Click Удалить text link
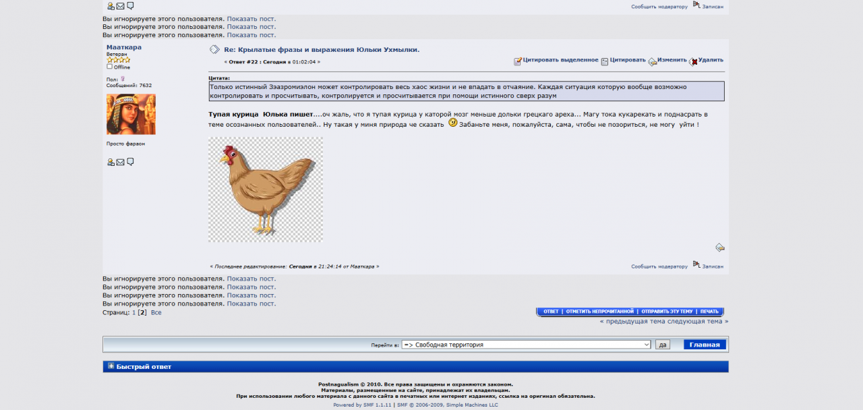863x410 pixels. tap(711, 60)
